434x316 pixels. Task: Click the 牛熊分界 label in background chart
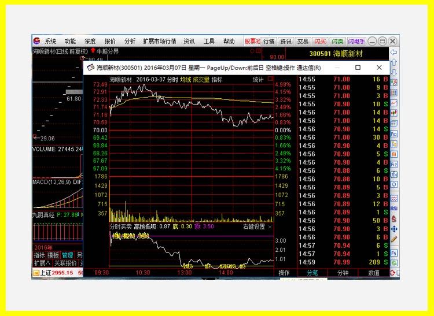pos(108,51)
